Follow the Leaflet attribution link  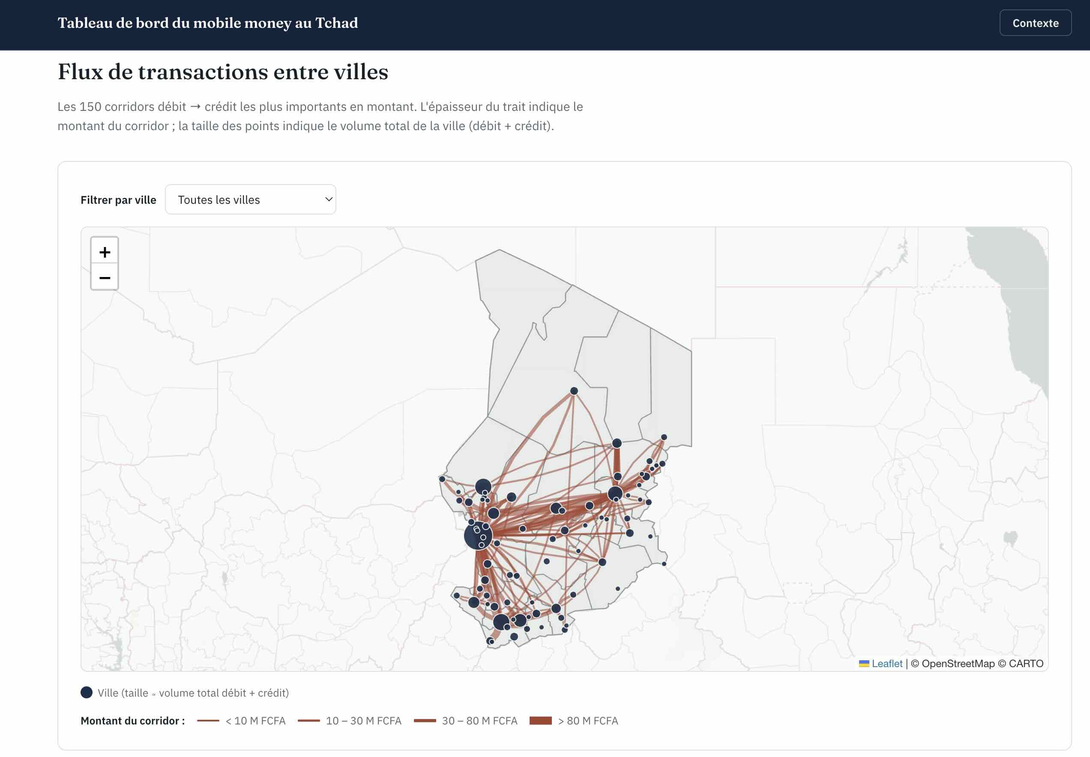click(x=886, y=664)
